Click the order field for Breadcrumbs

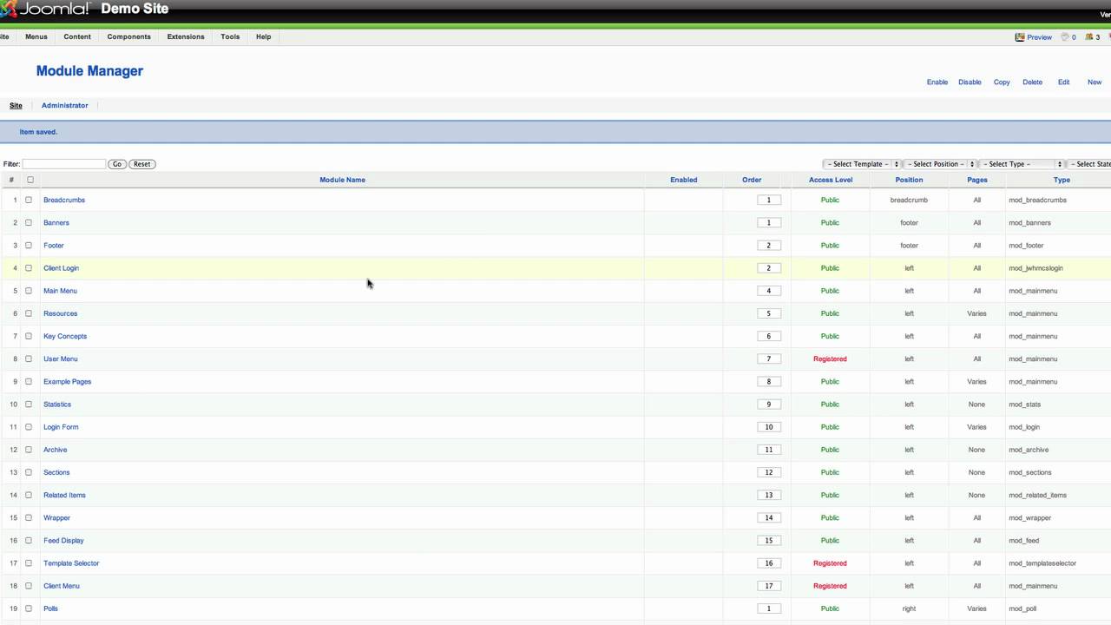pyautogui.click(x=769, y=200)
